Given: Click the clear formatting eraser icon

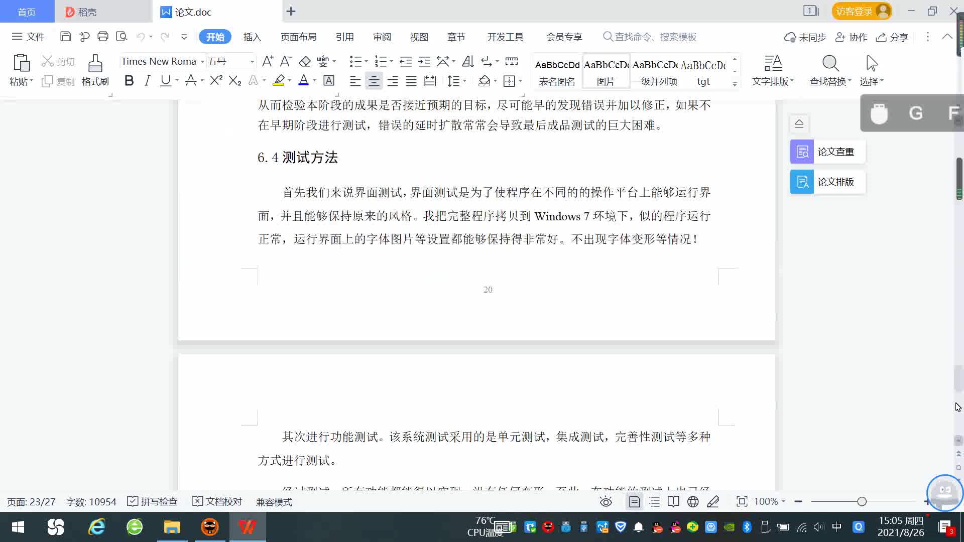Looking at the screenshot, I should (305, 62).
